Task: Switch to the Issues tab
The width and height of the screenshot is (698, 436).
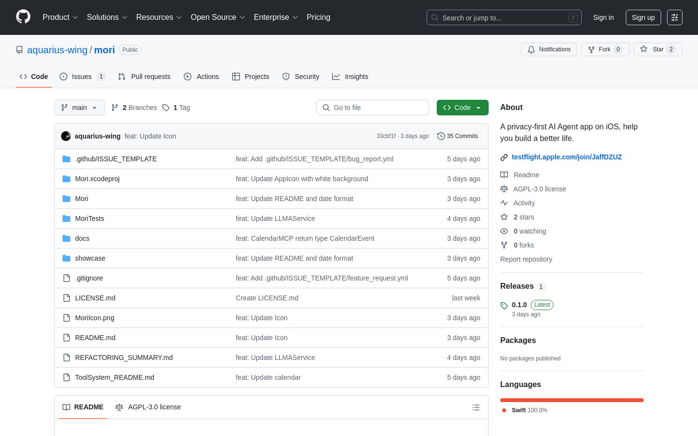Action: click(x=82, y=77)
